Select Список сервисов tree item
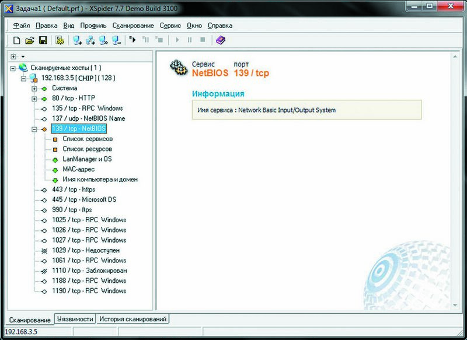467x340 pixels. click(88, 139)
